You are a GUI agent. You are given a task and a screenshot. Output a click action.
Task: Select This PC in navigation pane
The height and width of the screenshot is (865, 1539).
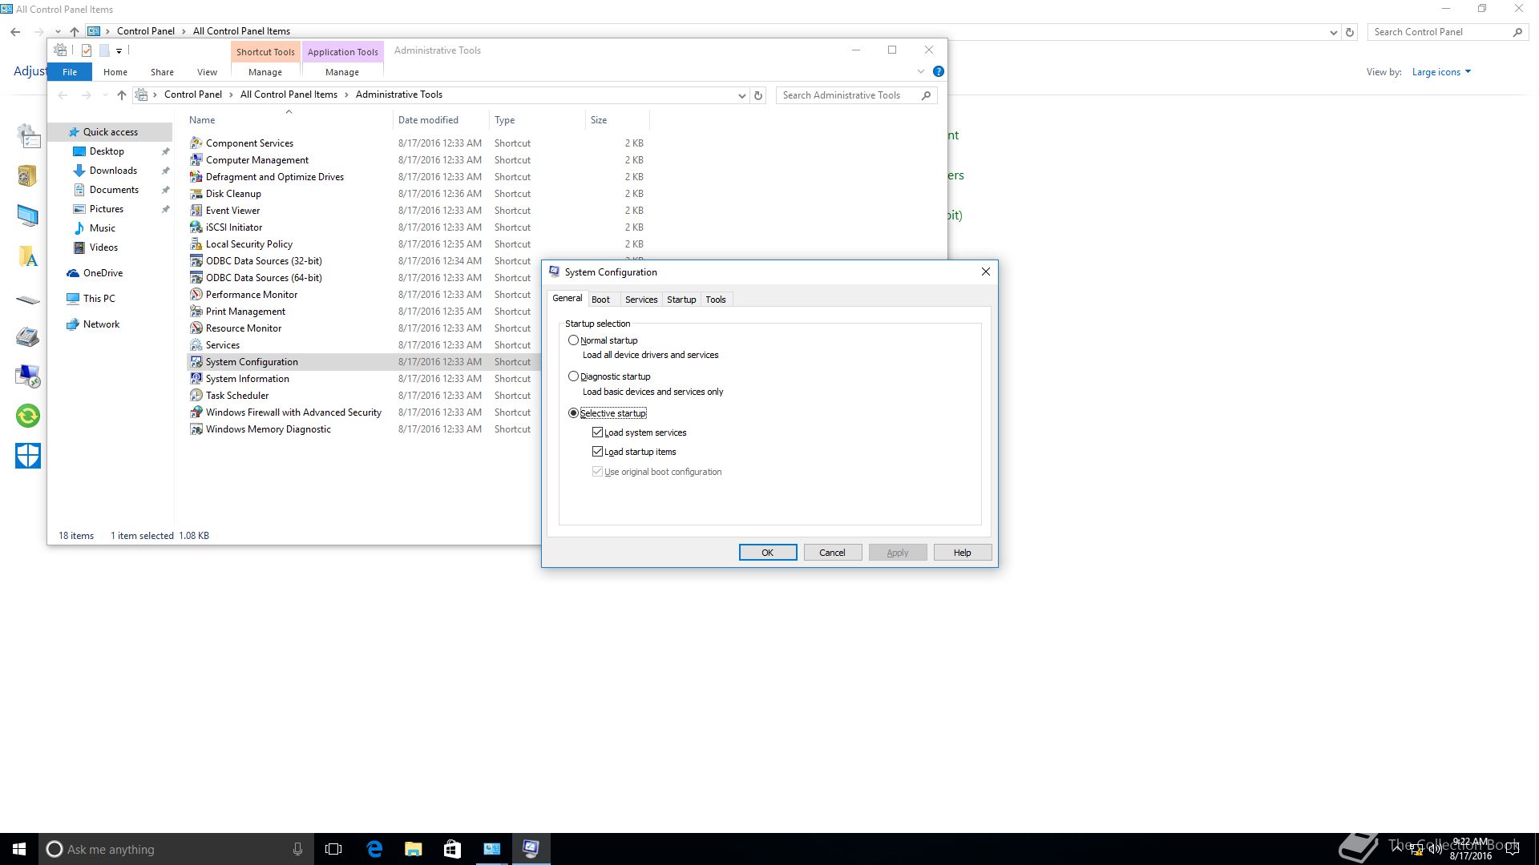pyautogui.click(x=99, y=299)
